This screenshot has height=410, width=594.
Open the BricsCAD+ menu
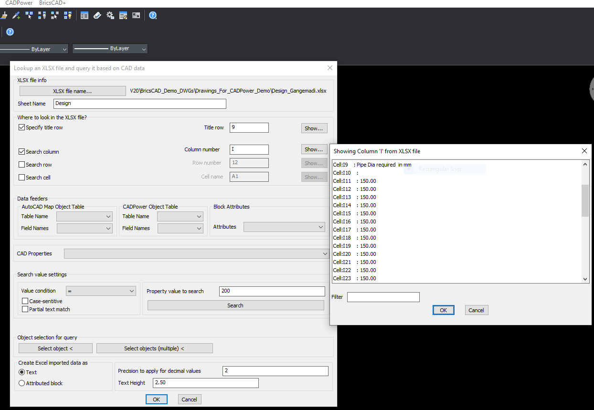53,3
